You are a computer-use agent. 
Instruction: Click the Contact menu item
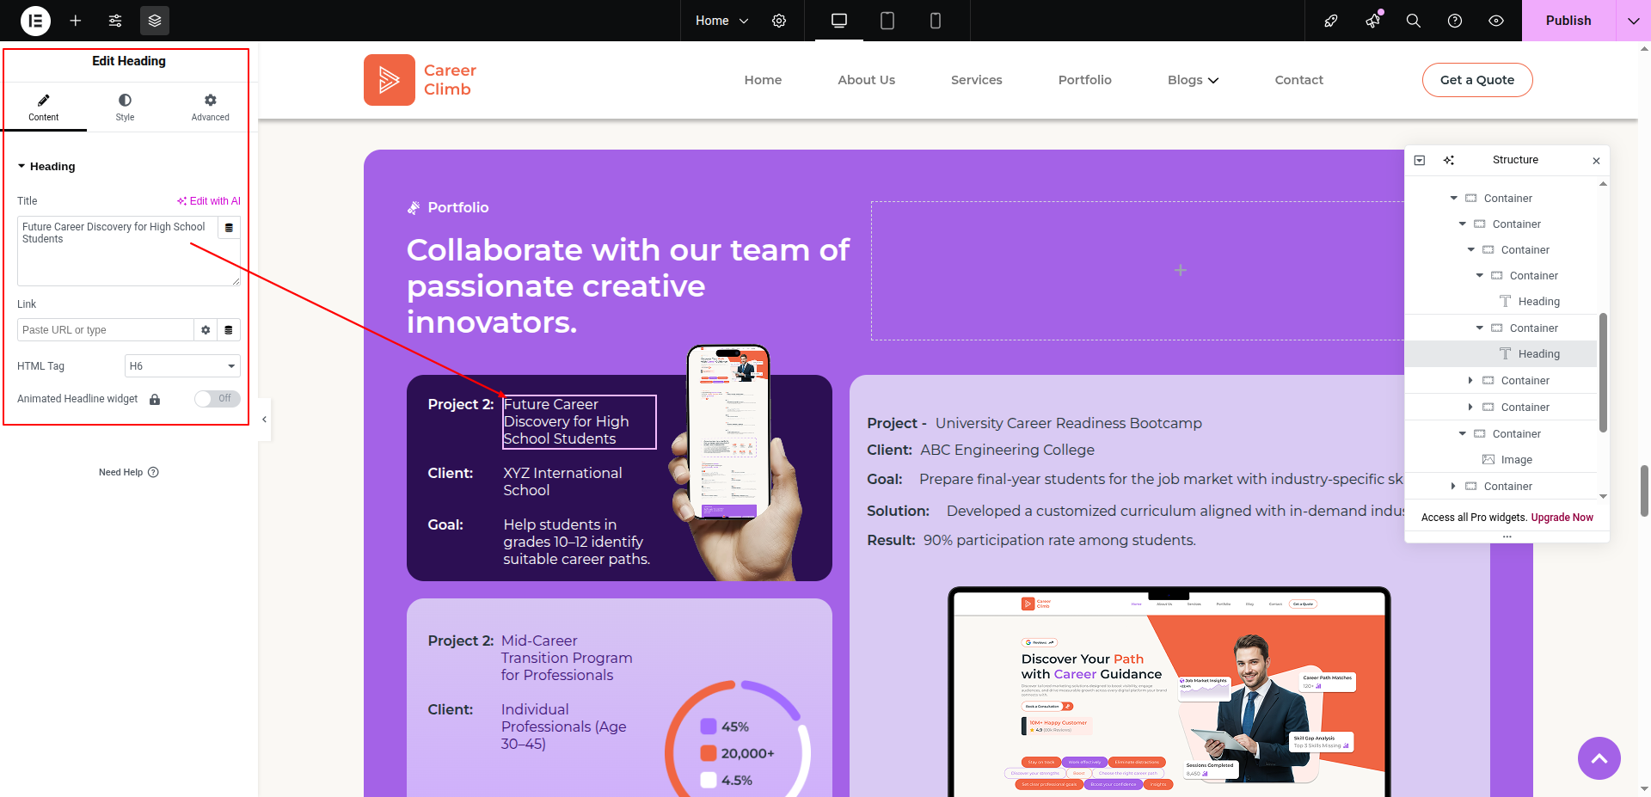pos(1299,80)
